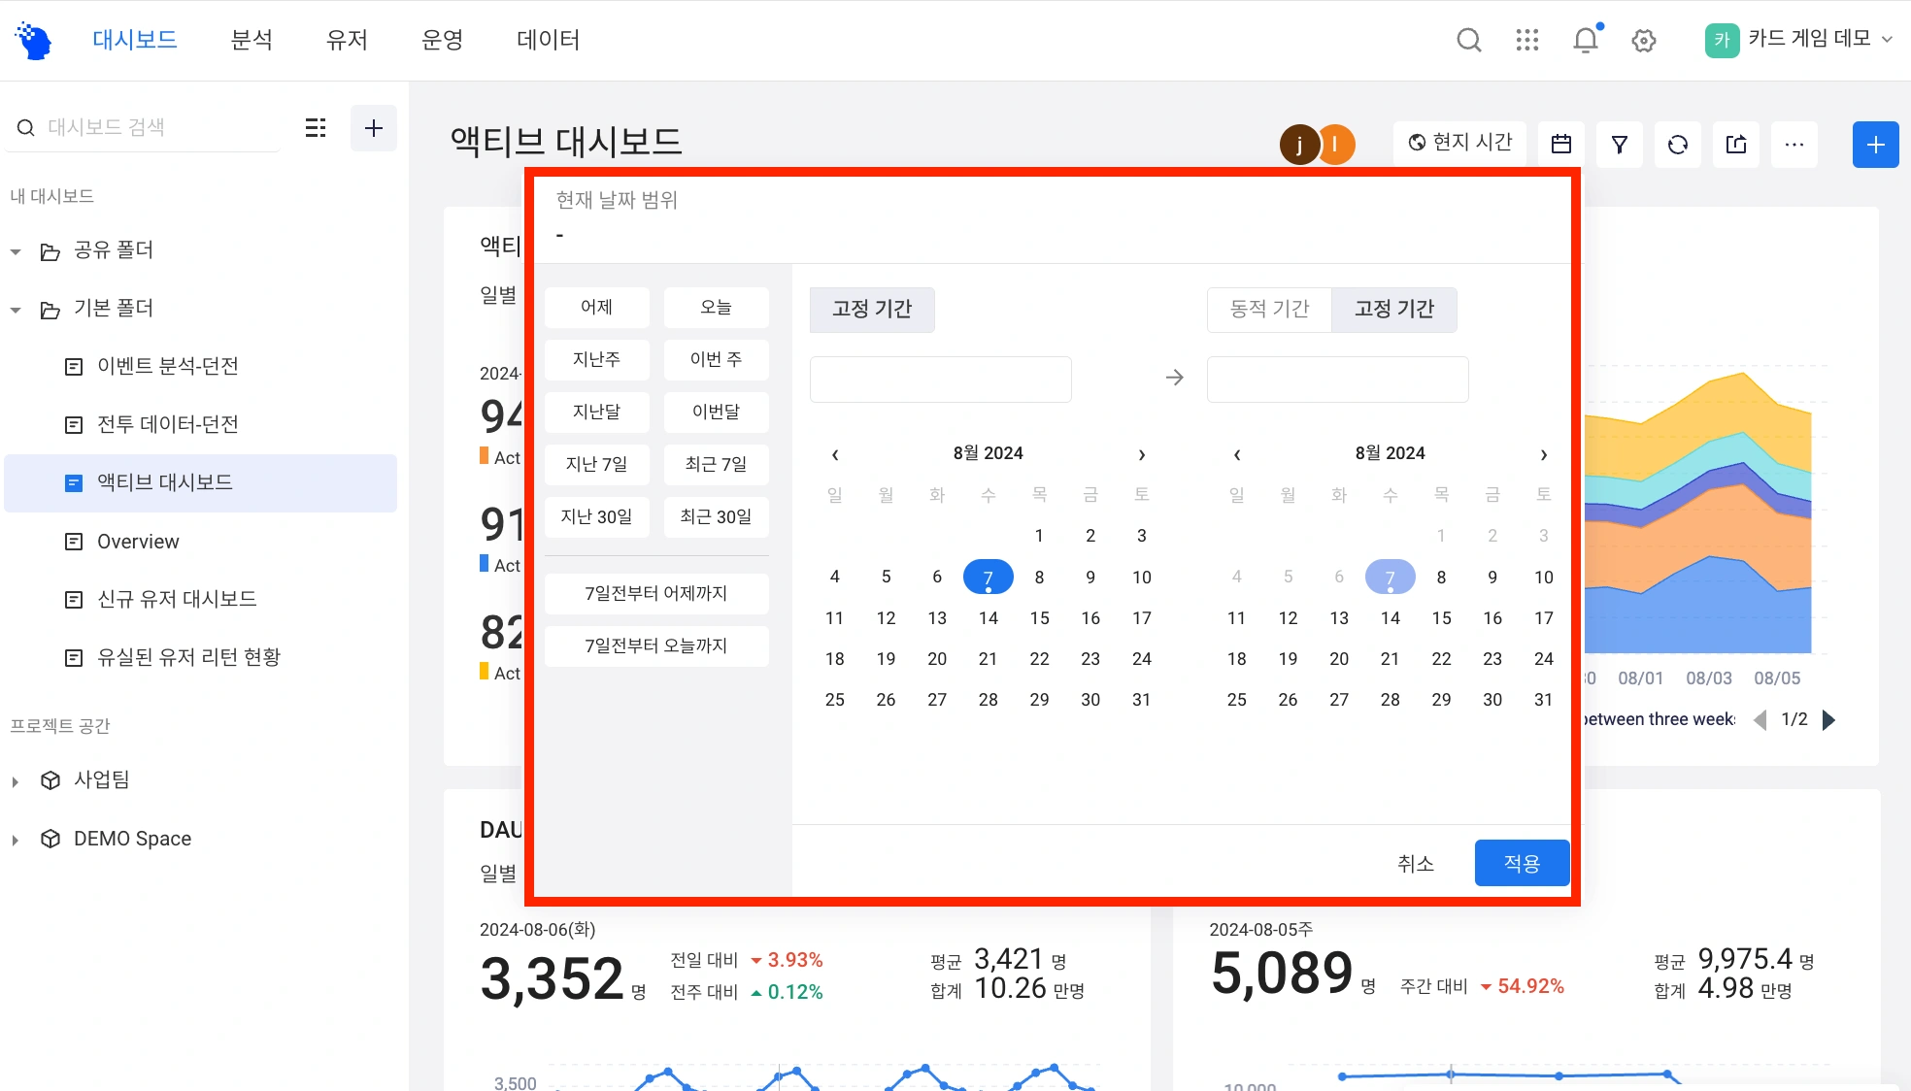Image resolution: width=1911 pixels, height=1091 pixels.
Task: Expand the 사업팀 project space
Action: click(x=16, y=781)
